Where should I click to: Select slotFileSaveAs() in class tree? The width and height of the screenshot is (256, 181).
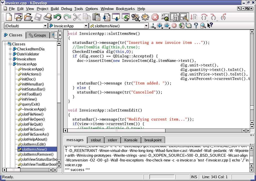[x=35, y=134]
